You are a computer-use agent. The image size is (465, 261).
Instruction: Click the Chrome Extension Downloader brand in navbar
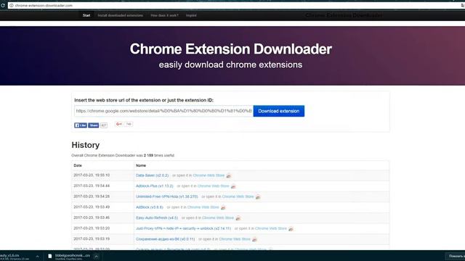[344, 15]
